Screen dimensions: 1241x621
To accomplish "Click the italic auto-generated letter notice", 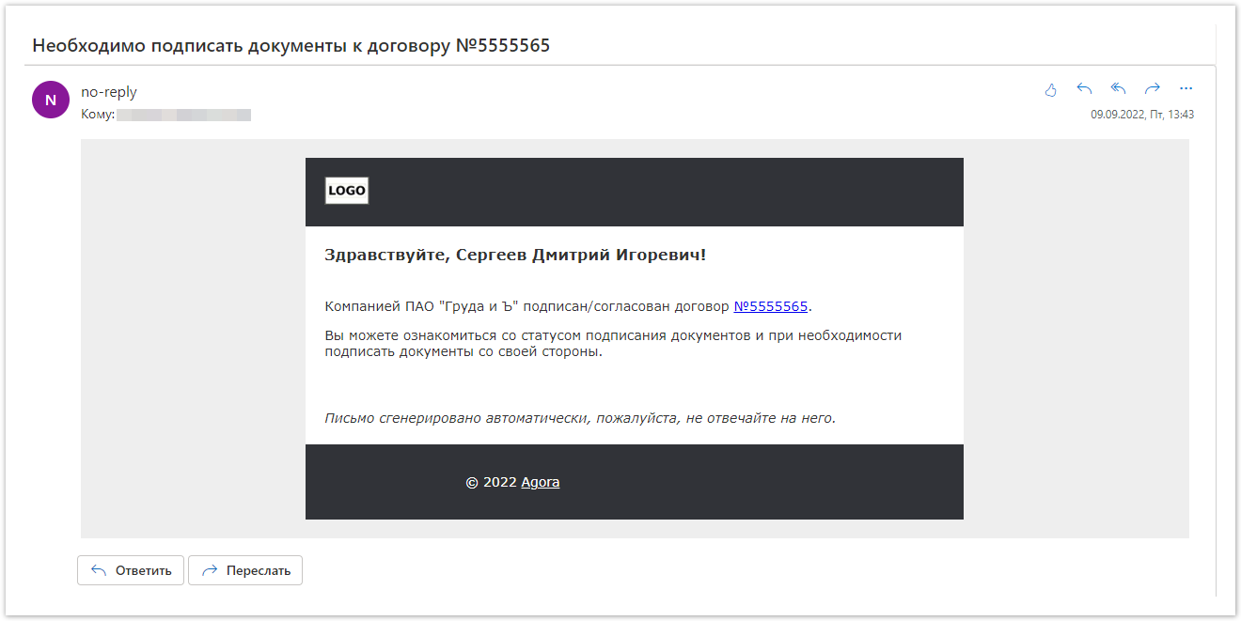I will click(x=580, y=418).
